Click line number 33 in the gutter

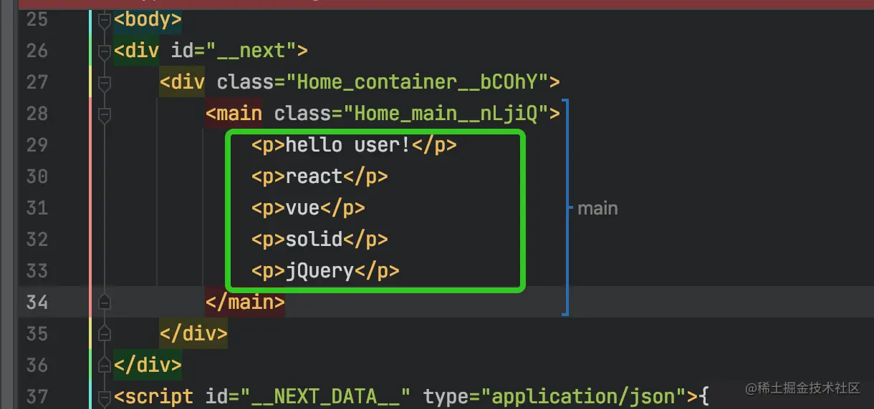pyautogui.click(x=37, y=271)
